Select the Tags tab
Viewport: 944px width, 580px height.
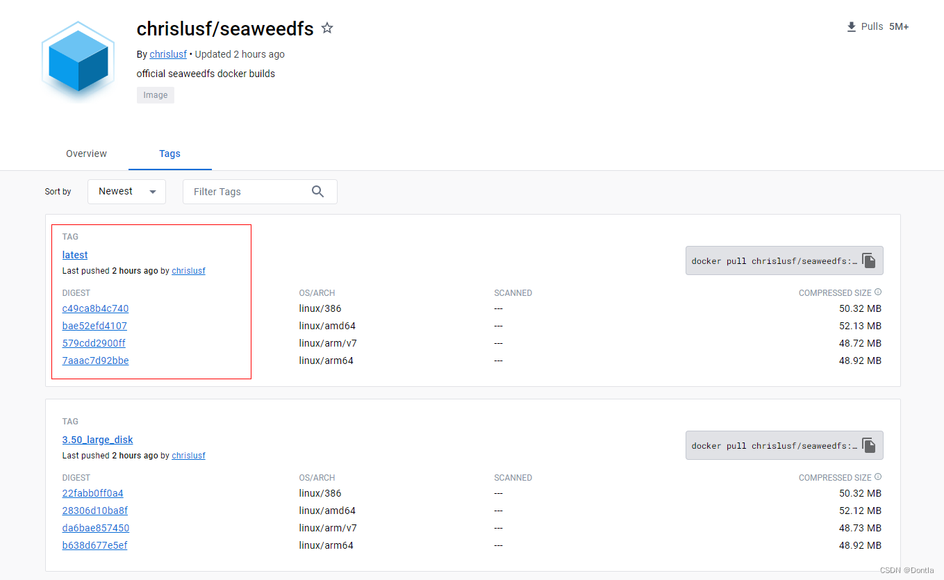(169, 154)
